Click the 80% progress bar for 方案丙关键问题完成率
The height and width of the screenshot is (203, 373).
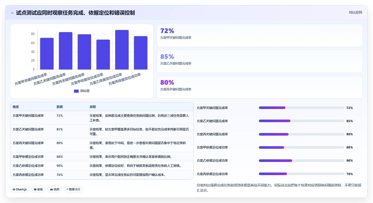[301, 134]
